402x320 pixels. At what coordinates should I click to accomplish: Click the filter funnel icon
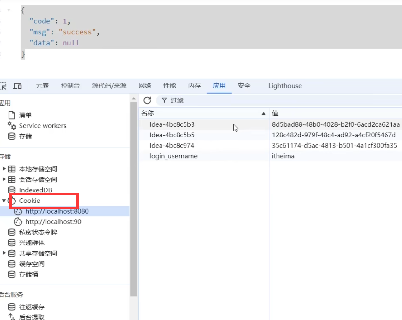coord(164,100)
